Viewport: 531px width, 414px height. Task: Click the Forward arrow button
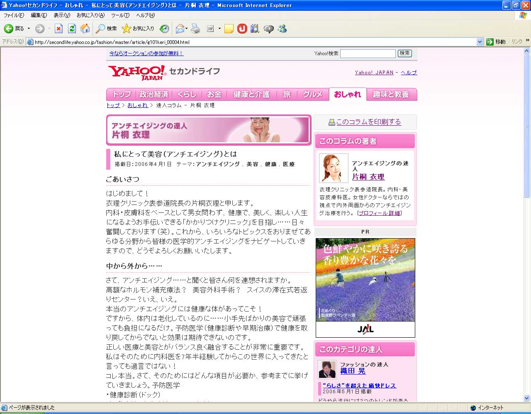(x=40, y=29)
